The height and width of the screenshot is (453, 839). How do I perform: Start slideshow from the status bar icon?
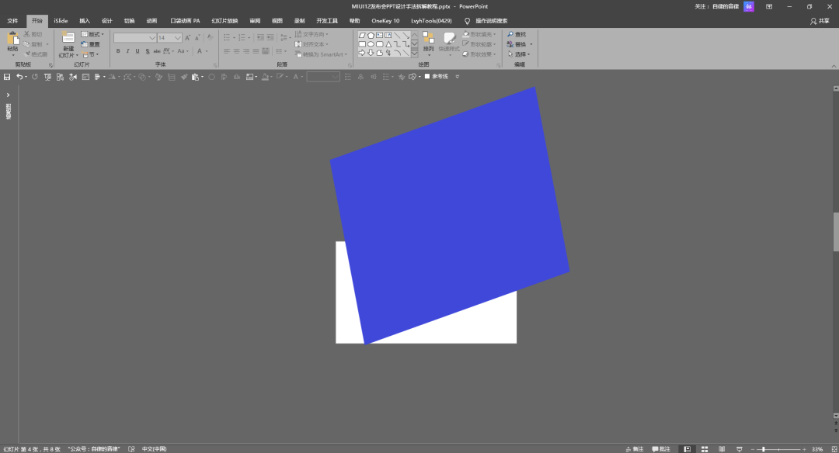739,449
